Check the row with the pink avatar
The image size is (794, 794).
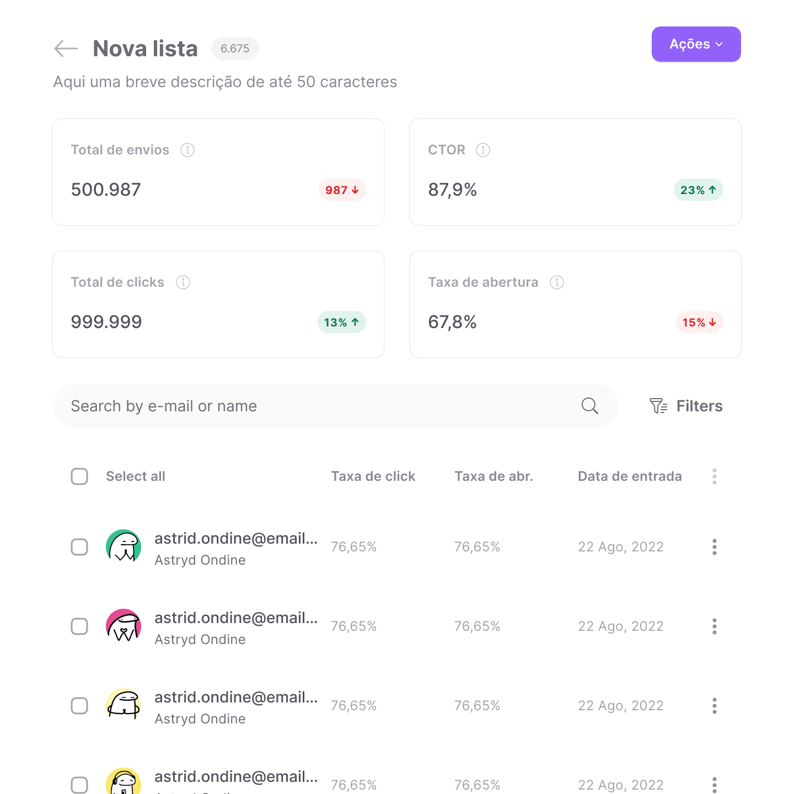click(x=79, y=626)
